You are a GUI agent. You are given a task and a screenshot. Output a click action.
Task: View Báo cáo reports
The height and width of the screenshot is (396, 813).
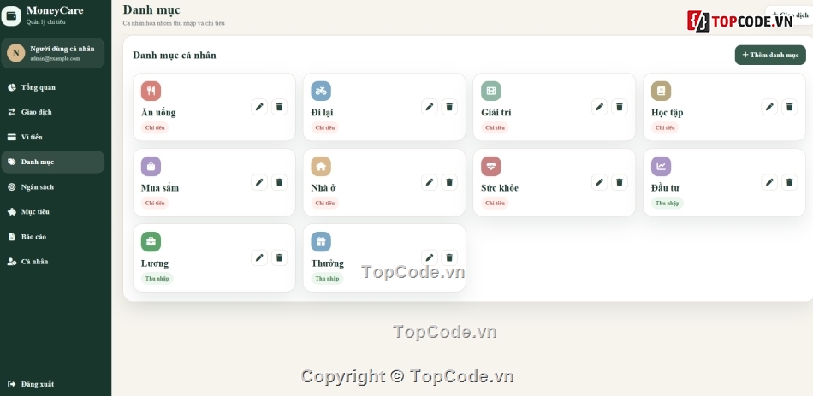coord(53,236)
